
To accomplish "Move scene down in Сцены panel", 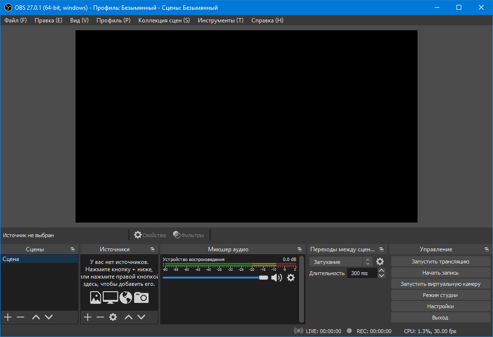I will (48, 317).
